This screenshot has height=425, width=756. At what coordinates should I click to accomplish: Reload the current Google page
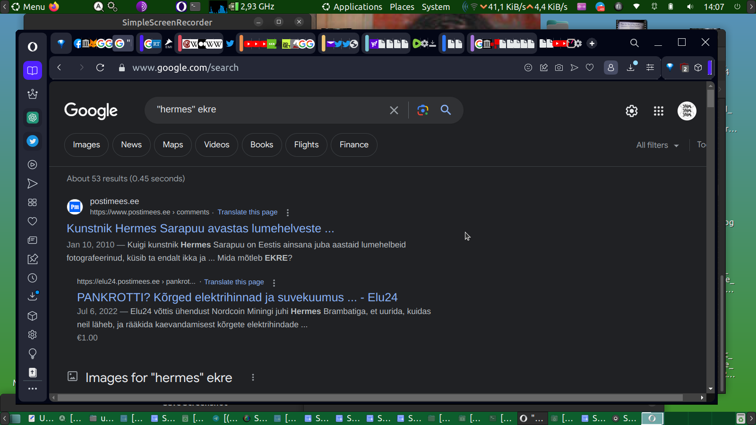(100, 68)
